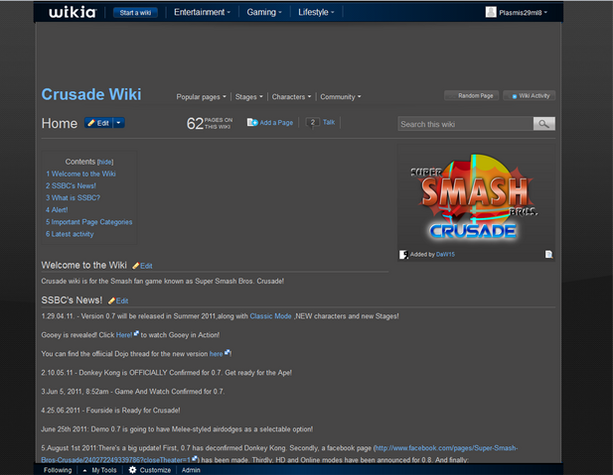Click the 62 pages on this wiki counter
The width and height of the screenshot is (613, 475).
210,123
